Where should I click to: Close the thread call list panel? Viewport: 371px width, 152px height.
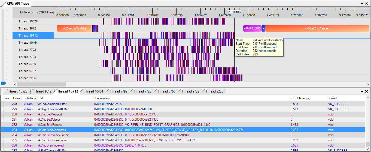point(367,92)
